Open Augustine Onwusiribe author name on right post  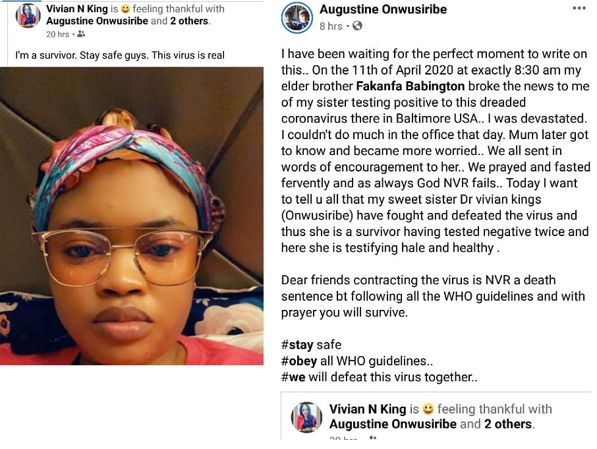tap(383, 9)
